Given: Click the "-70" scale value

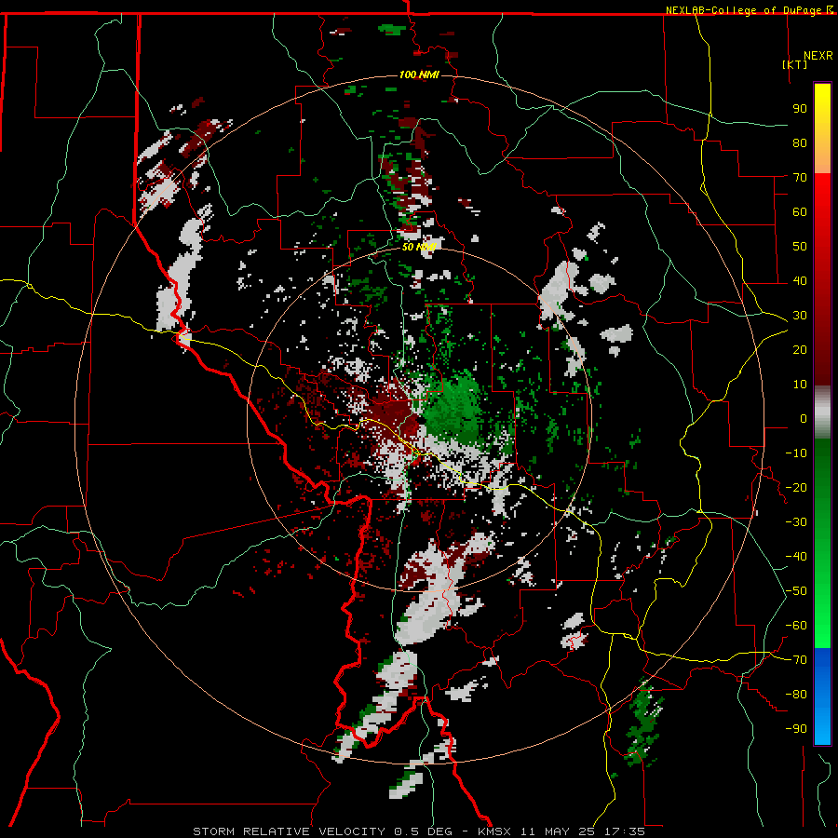Looking at the screenshot, I should point(796,660).
